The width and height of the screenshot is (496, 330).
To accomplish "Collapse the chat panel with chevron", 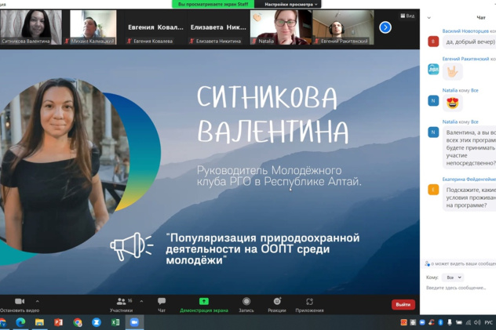I will [429, 18].
